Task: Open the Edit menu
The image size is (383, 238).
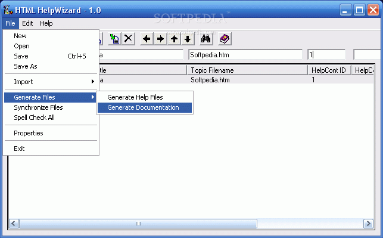Action: (x=27, y=23)
